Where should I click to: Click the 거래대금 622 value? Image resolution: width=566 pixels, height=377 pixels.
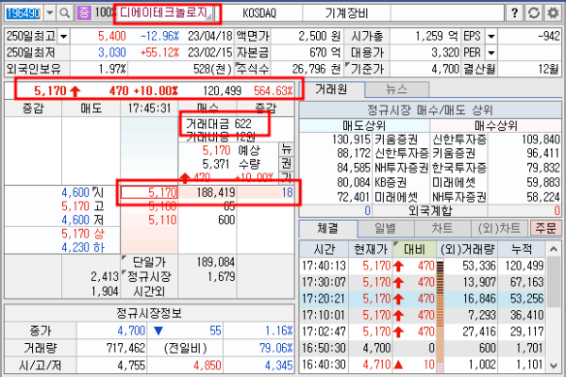(218, 123)
